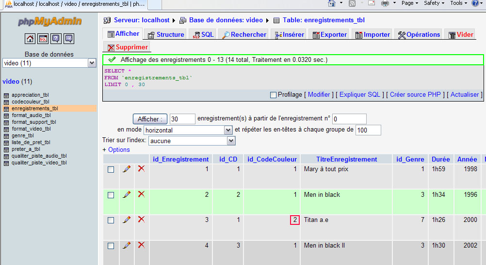Screen dimensions: 486x265
Task: Switch to the Rechercher tab
Action: (x=244, y=35)
